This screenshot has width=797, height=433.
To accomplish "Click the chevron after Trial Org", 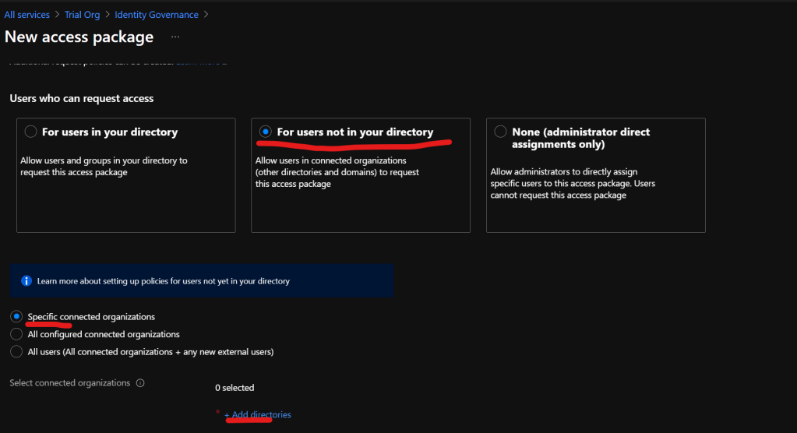I will pyautogui.click(x=107, y=15).
